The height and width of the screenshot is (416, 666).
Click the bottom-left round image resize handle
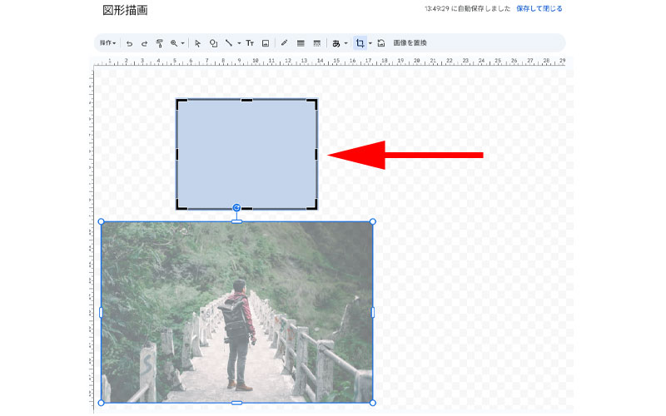[x=101, y=403]
